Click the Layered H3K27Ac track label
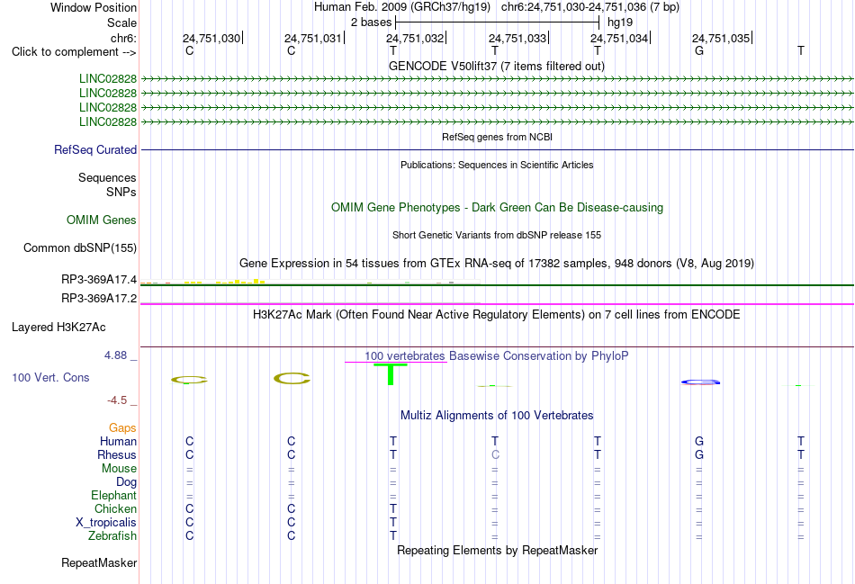The width and height of the screenshot is (855, 584). (58, 328)
